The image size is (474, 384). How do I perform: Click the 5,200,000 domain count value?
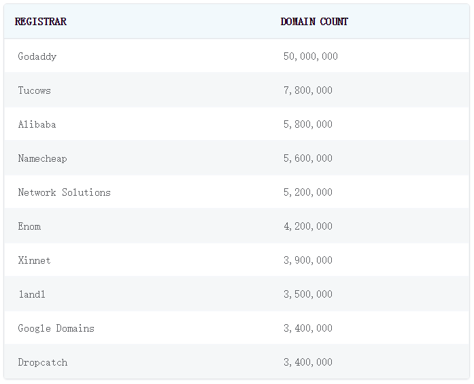[307, 192]
